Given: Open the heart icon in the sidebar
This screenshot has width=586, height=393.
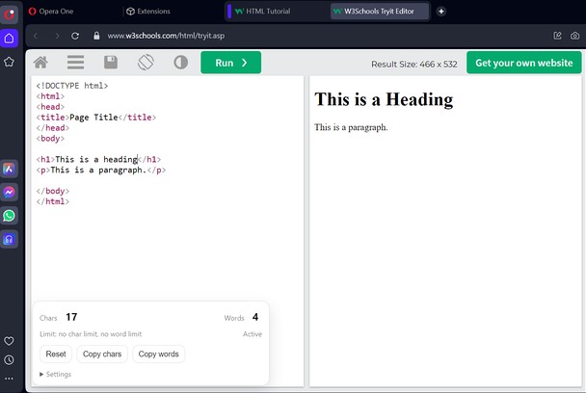Looking at the screenshot, I should pyautogui.click(x=9, y=341).
